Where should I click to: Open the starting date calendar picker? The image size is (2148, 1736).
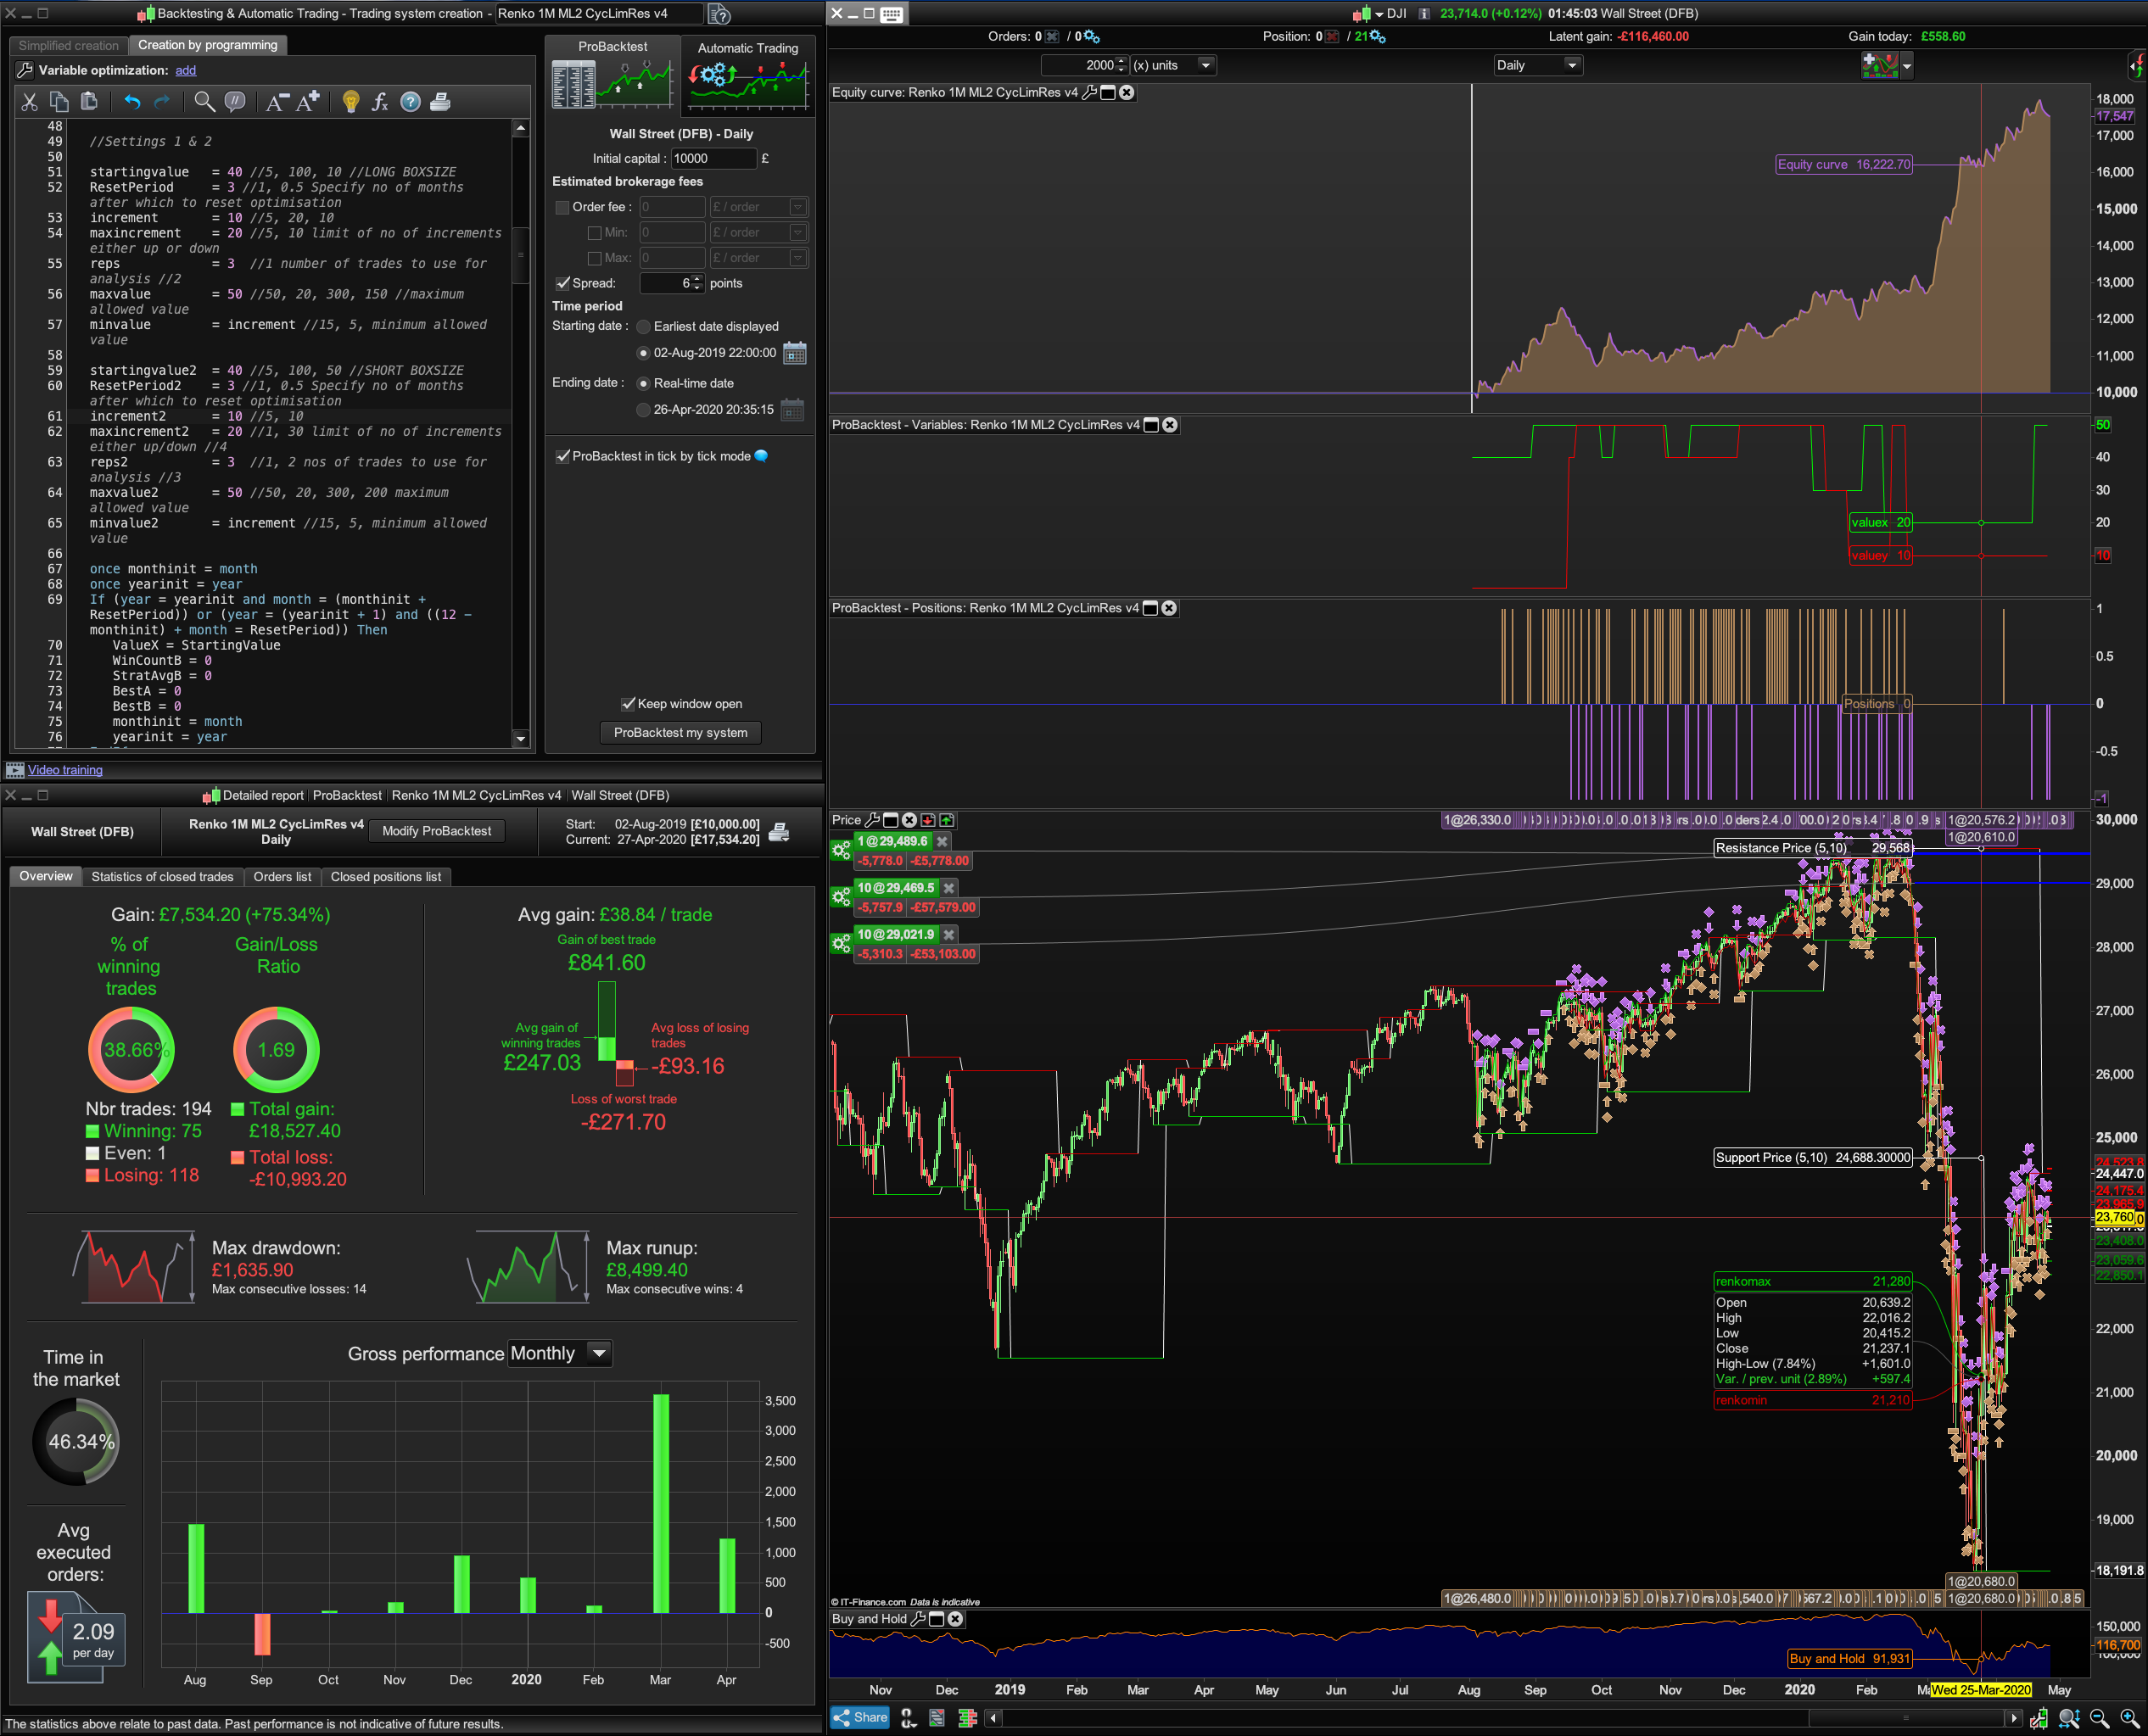[794, 354]
